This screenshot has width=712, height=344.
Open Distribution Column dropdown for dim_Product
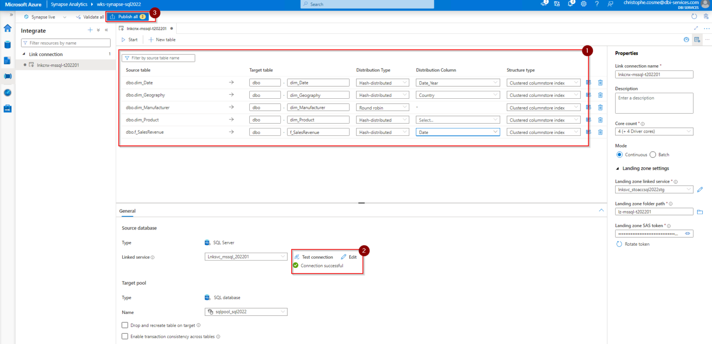click(458, 120)
